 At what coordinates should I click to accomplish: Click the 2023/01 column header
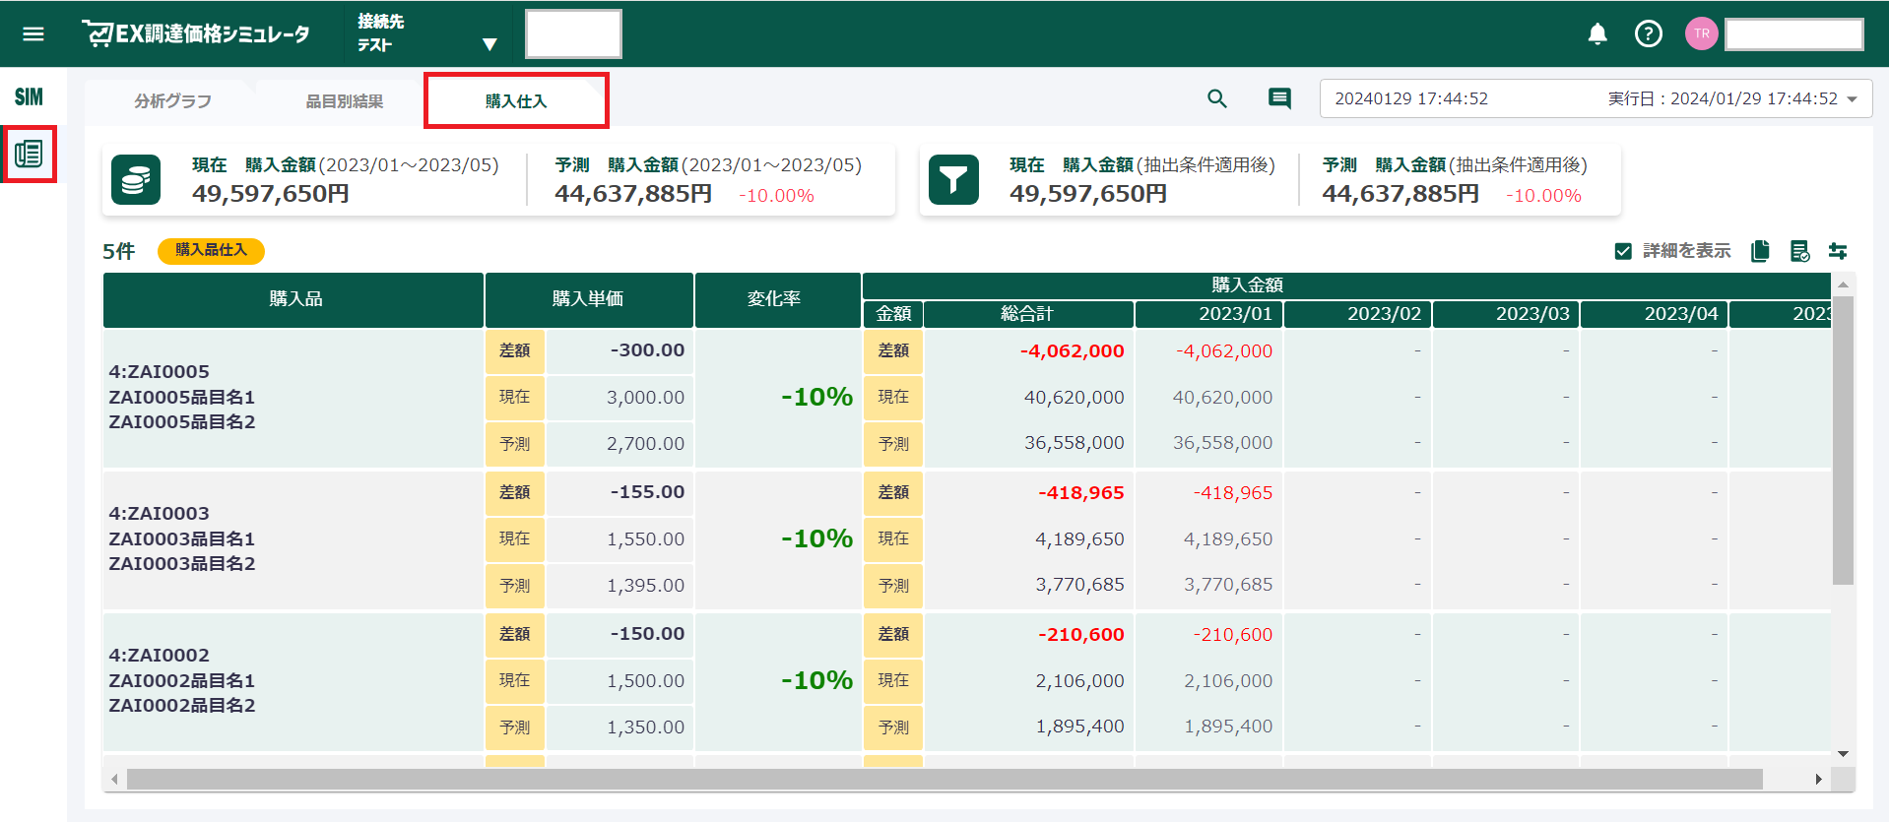coord(1208,314)
